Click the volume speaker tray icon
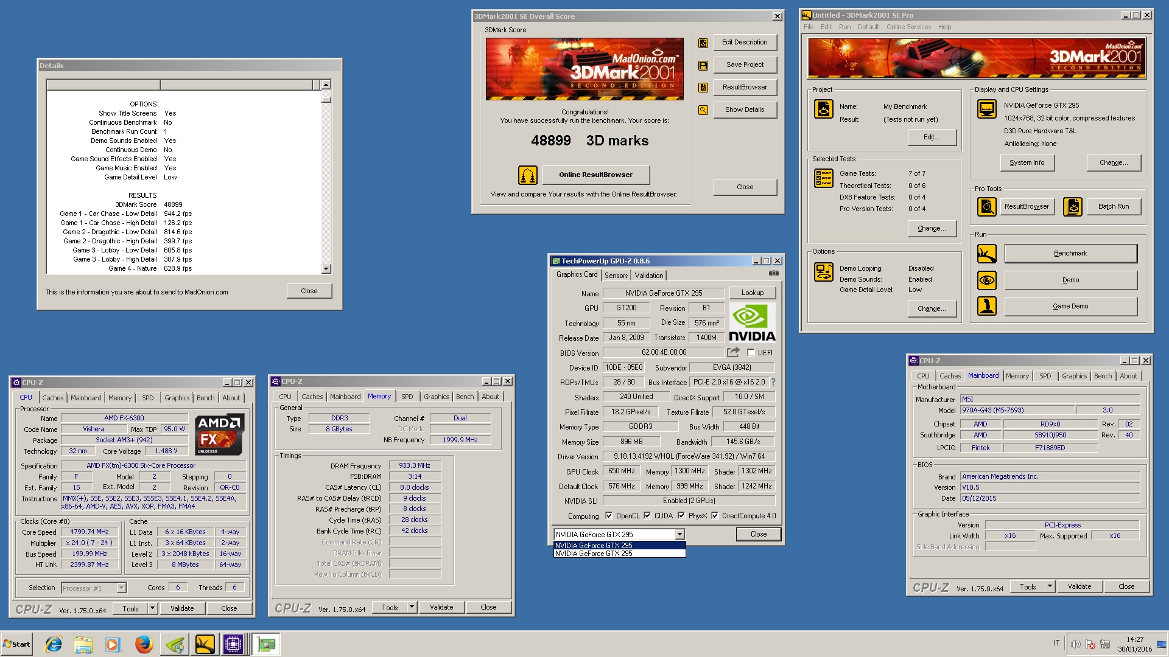 coord(1076,644)
